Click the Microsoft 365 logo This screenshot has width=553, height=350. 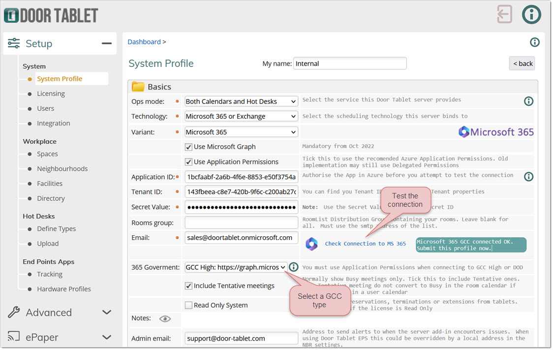click(x=496, y=132)
